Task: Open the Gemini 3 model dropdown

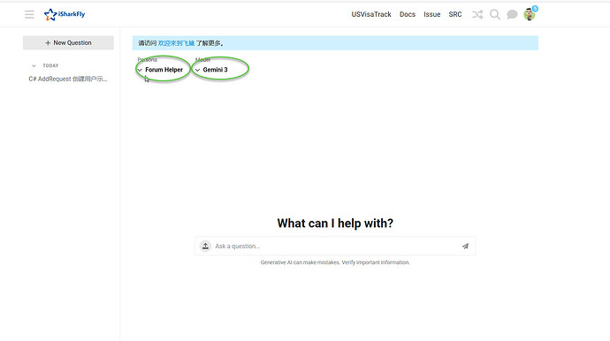Action: point(211,70)
